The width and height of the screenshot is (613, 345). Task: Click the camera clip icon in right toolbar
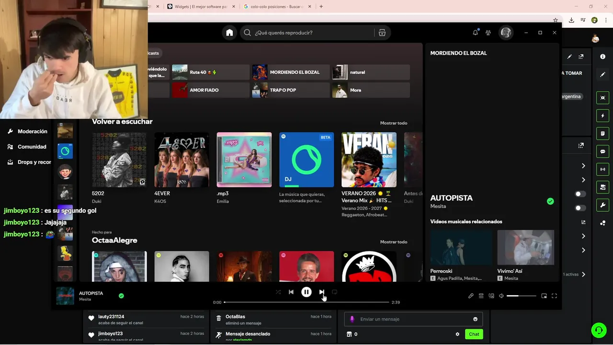[x=603, y=187]
